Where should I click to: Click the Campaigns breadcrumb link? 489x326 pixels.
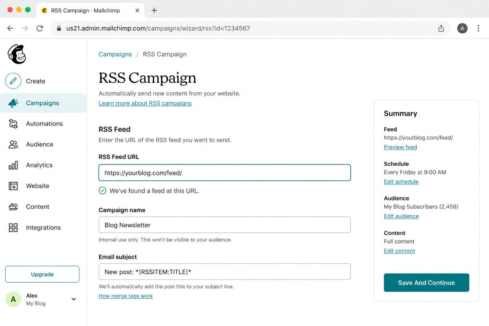click(x=115, y=54)
